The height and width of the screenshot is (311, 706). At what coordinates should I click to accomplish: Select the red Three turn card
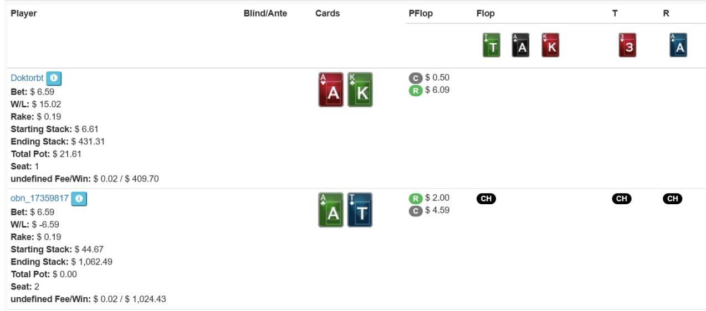tap(627, 45)
